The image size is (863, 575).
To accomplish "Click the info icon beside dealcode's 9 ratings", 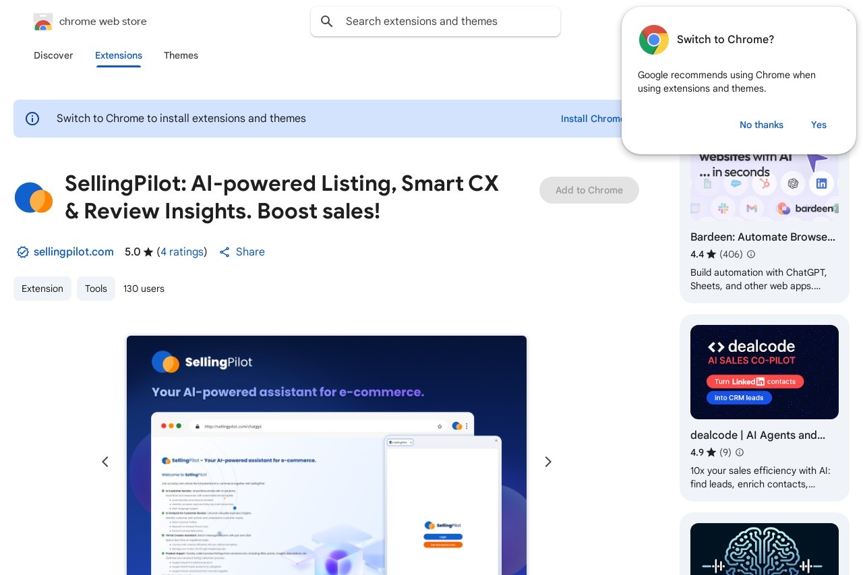I will click(x=740, y=452).
